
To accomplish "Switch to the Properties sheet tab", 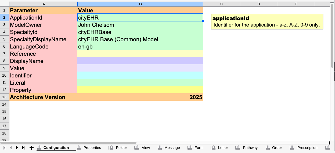I will tap(92, 148).
